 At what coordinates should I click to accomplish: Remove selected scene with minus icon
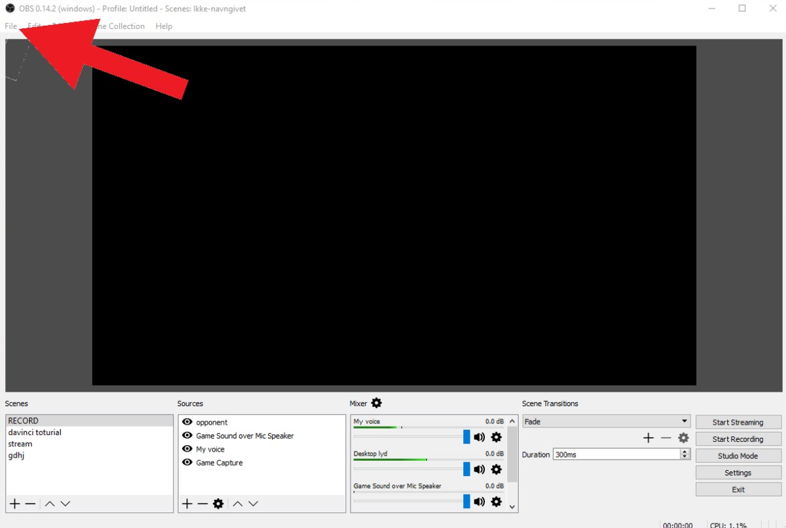(30, 504)
